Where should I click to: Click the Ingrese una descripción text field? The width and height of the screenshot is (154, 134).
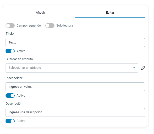click(75, 112)
